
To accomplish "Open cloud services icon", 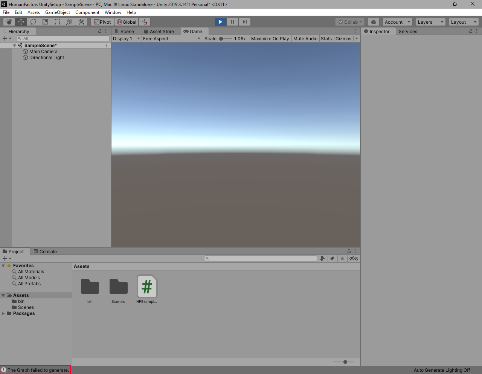I will (374, 22).
